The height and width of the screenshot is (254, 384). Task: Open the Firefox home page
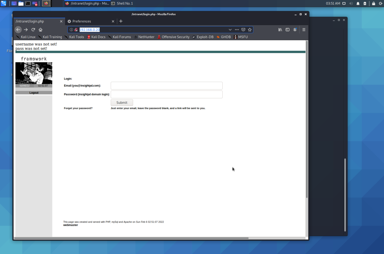click(x=41, y=30)
